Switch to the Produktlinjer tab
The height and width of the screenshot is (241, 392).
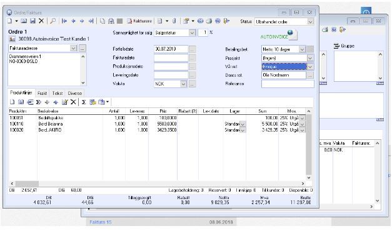tap(21, 92)
